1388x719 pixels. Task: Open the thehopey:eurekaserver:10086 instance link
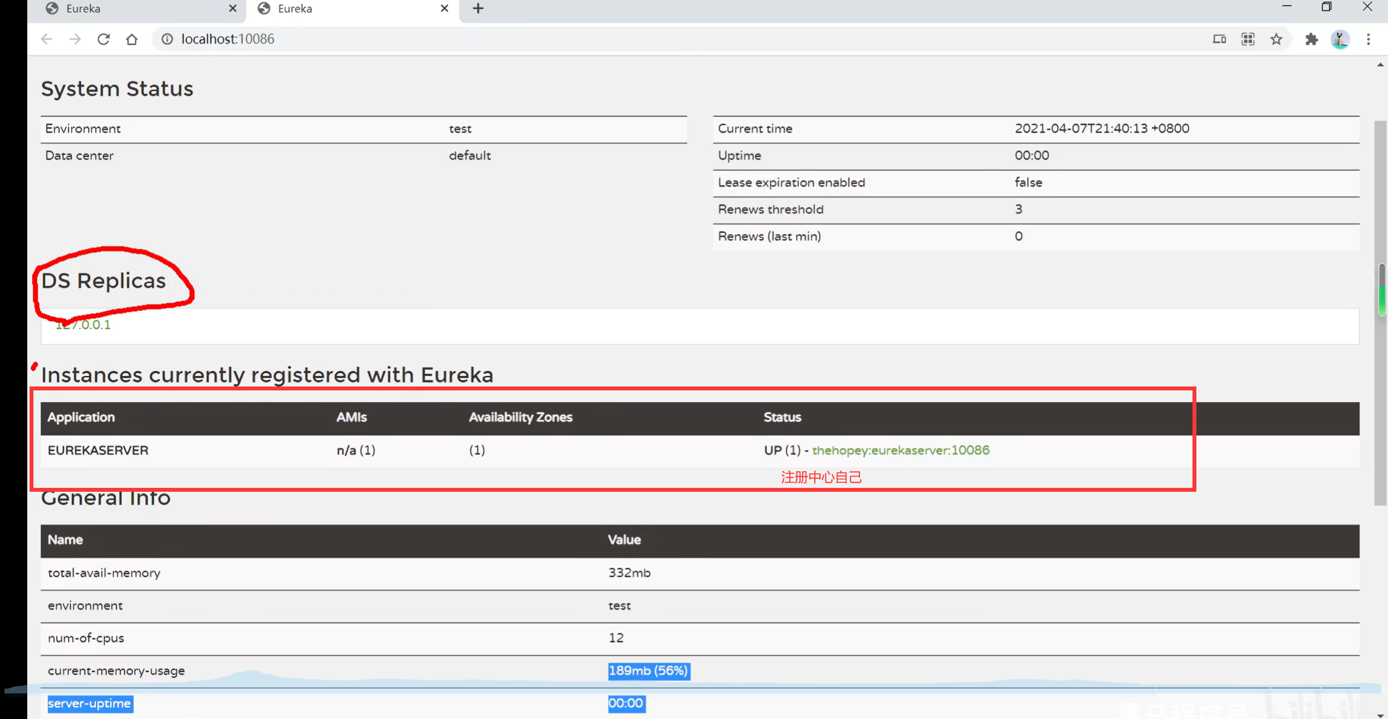[900, 450]
